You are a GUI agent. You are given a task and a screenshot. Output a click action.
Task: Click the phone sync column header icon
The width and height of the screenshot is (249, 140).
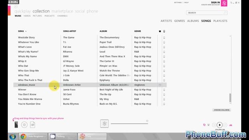[164, 31]
